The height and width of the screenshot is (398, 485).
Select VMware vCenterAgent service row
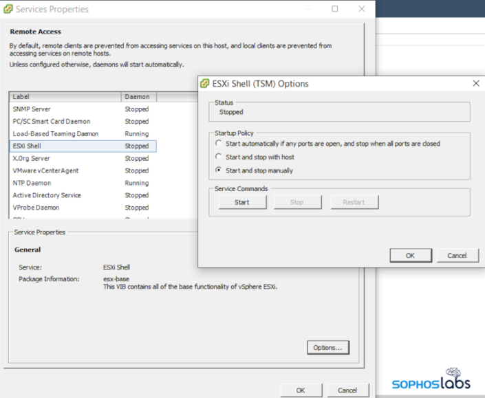click(x=45, y=170)
